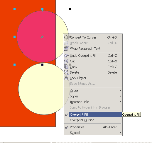
Task: Toggle the Overprint Fill checkmark
Action: 66,114
